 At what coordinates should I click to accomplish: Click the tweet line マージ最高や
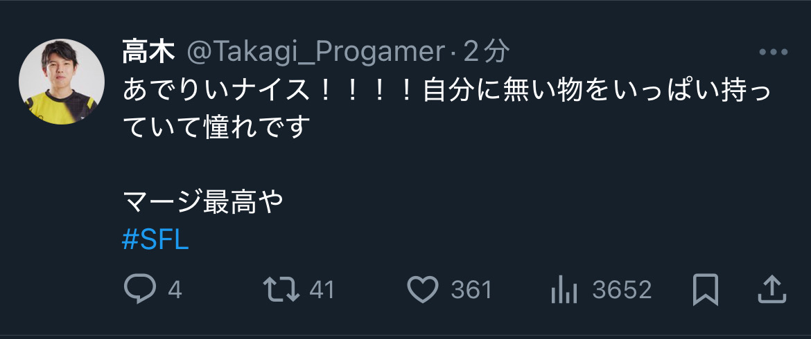coord(203,203)
